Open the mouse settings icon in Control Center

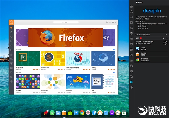coord(131,55)
